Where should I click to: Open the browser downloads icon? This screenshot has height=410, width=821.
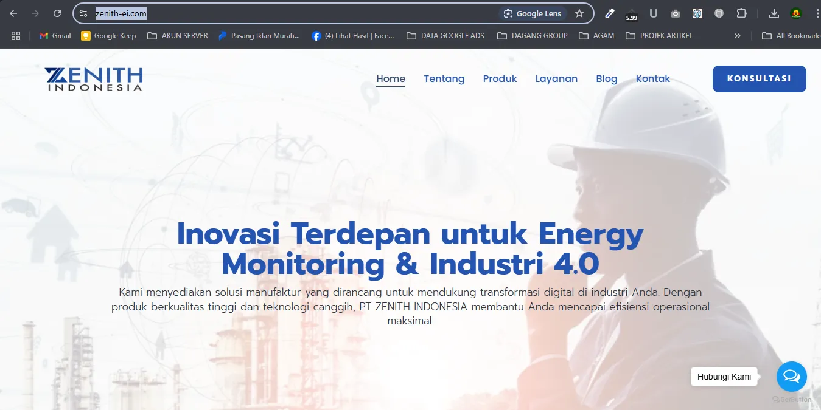tap(774, 13)
